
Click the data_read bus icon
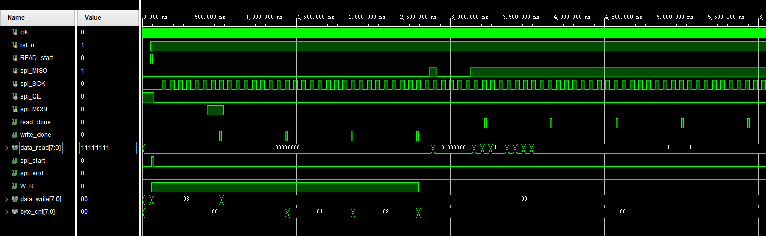[x=14, y=148]
